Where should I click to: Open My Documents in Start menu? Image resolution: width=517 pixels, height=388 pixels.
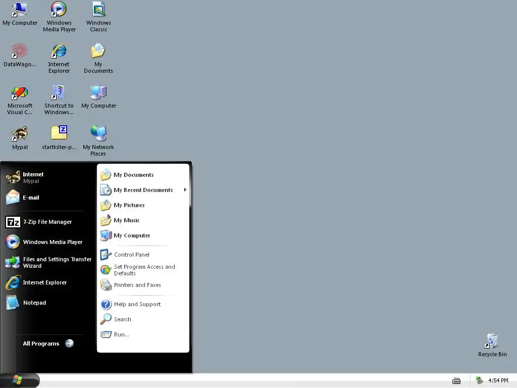click(x=143, y=175)
